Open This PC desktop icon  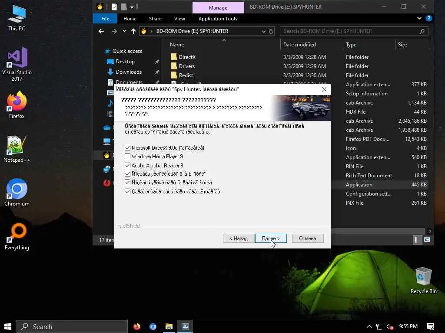click(x=17, y=17)
